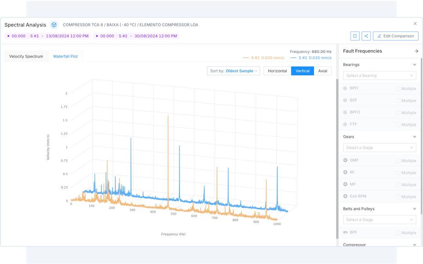Image resolution: width=423 pixels, height=264 pixels.
Task: Collapse Fault Frequencies panel with arrow
Action: point(416,51)
